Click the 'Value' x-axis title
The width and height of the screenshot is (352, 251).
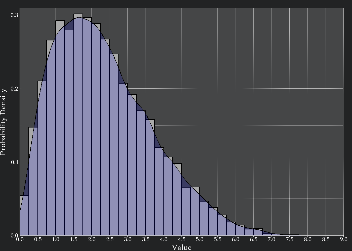tap(182, 247)
